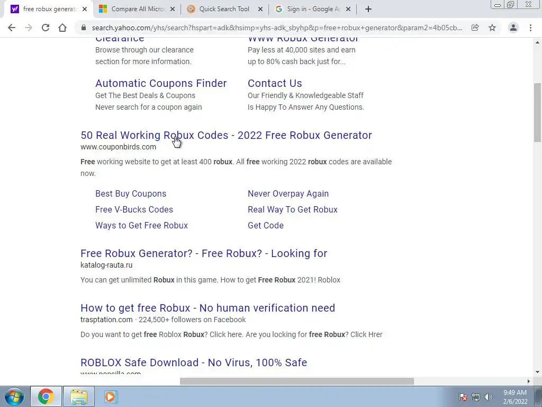The width and height of the screenshot is (542, 407).
Task: Click the katalog-rauta.ru URL text
Action: point(106,265)
